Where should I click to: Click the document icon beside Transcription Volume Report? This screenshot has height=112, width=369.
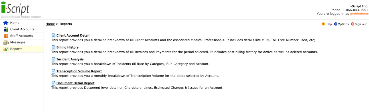coord(53,71)
